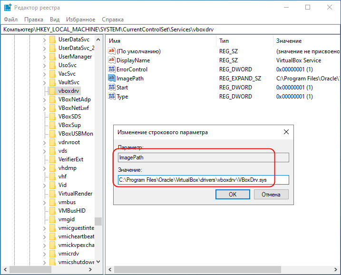Expand the Vid tree node

[45, 186]
